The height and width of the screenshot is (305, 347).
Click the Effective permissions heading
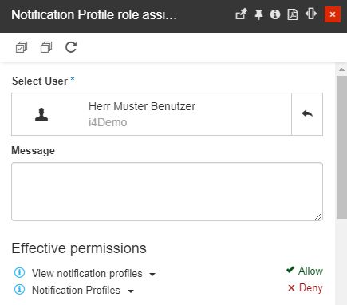click(x=79, y=248)
